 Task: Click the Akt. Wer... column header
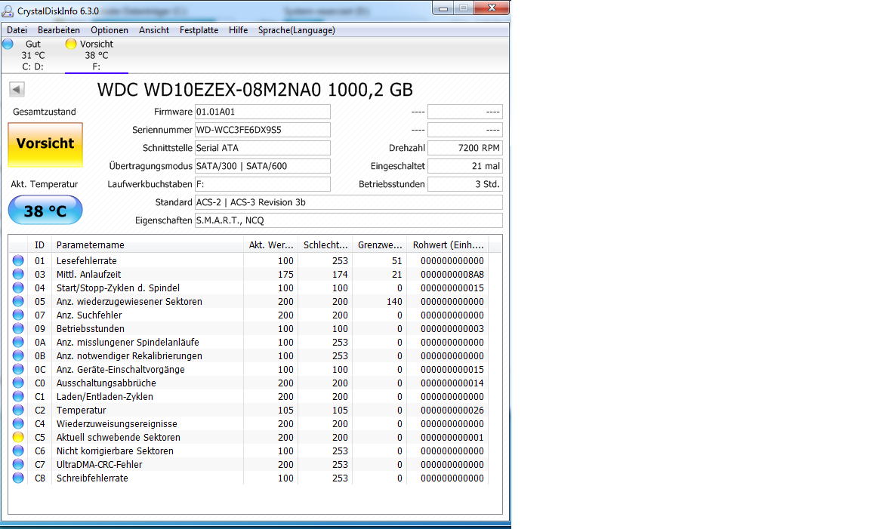[271, 245]
